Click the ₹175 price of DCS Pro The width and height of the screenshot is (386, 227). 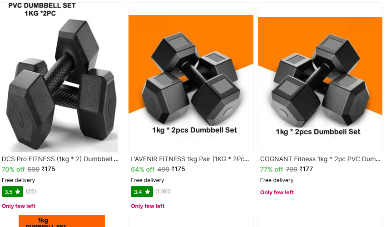point(48,169)
